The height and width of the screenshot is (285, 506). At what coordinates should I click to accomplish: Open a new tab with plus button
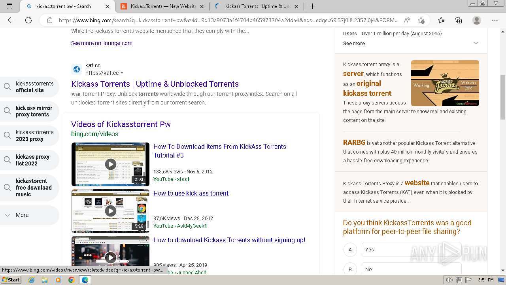312,6
